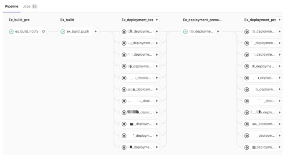Viewport: 285px width, 156px height.
Task: Click the Ex_build_pre stage heading
Action: [x=19, y=20]
